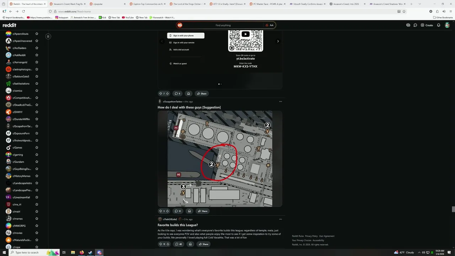Viewport: 455px width, 256px height.
Task: Favorite r/Apexrollouts with its star
Action: (37, 34)
